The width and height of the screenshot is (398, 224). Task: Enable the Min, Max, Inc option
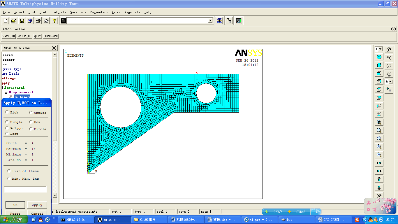(9, 178)
